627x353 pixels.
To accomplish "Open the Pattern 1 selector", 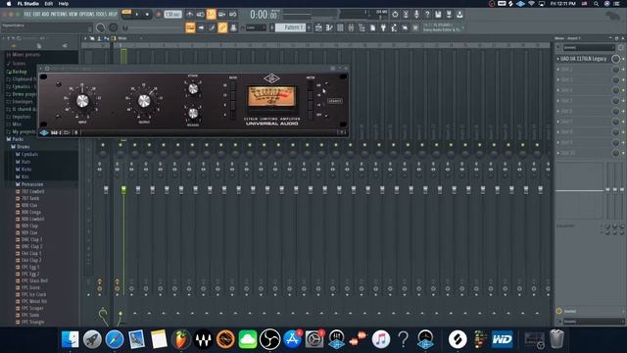I will click(x=290, y=27).
